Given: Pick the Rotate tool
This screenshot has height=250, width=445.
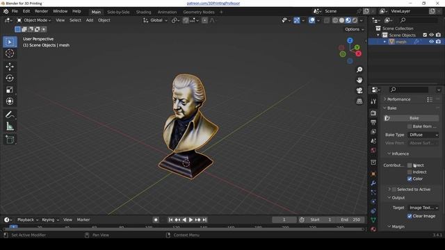Looking at the screenshot, I should 10,78.
